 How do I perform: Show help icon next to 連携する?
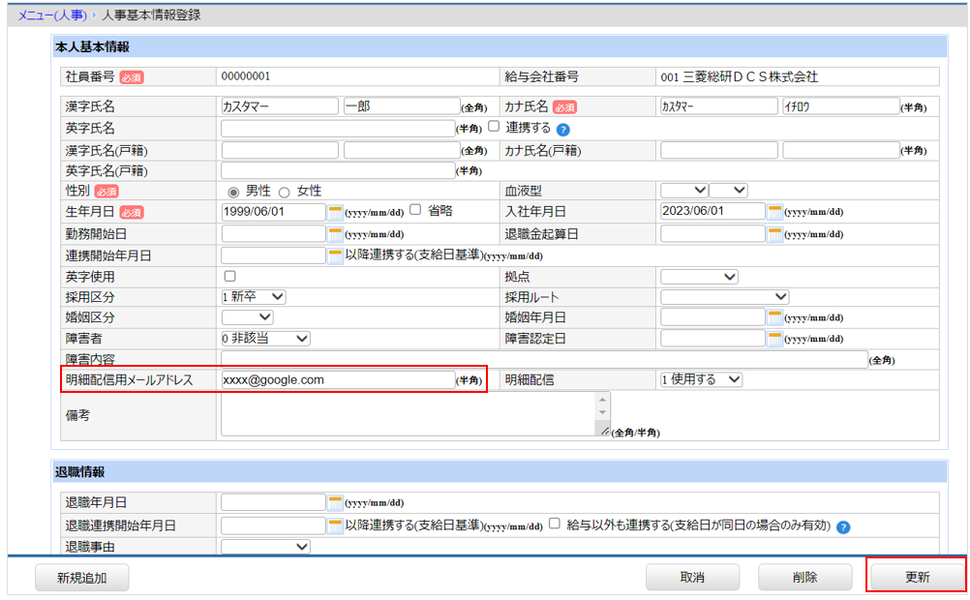563,130
